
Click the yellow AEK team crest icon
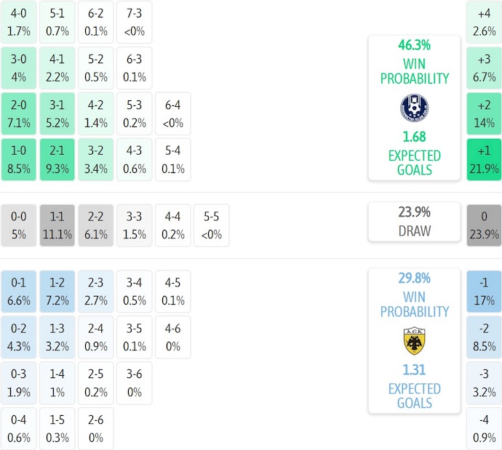[x=414, y=340]
